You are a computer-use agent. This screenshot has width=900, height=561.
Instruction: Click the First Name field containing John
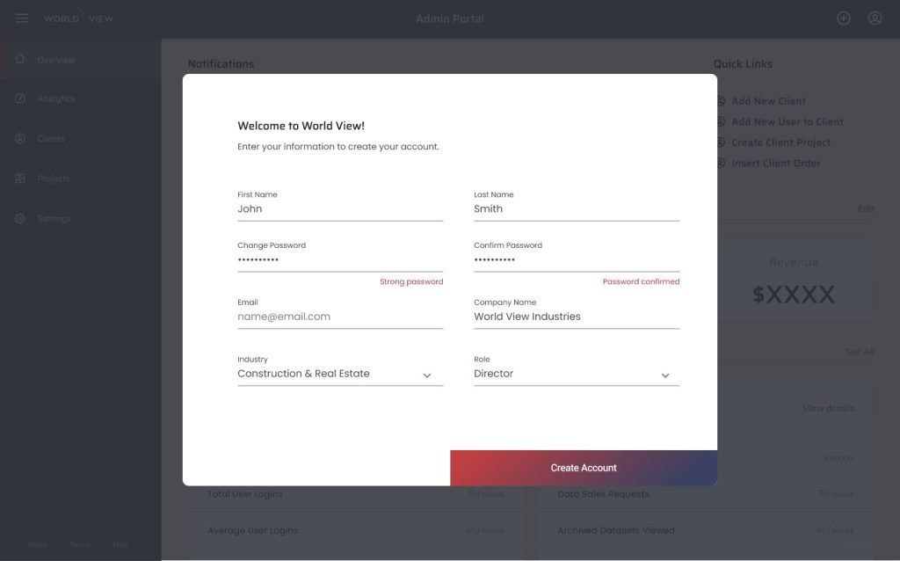click(340, 209)
